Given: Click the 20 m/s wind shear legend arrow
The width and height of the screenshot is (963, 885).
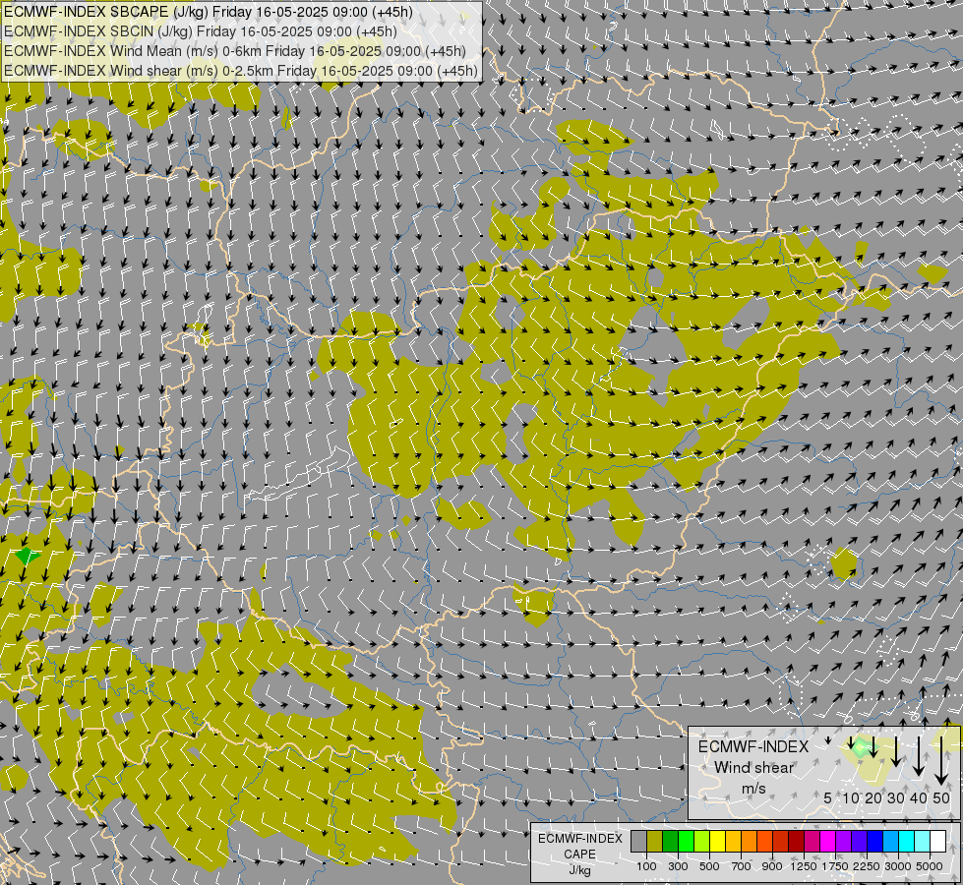Looking at the screenshot, I should coord(873,746).
